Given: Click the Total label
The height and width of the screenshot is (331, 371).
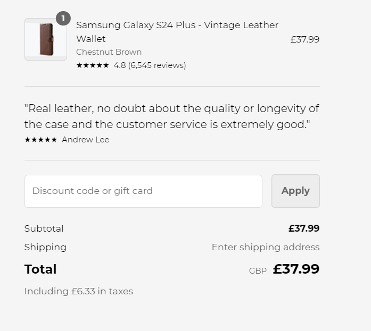Looking at the screenshot, I should (x=40, y=269).
